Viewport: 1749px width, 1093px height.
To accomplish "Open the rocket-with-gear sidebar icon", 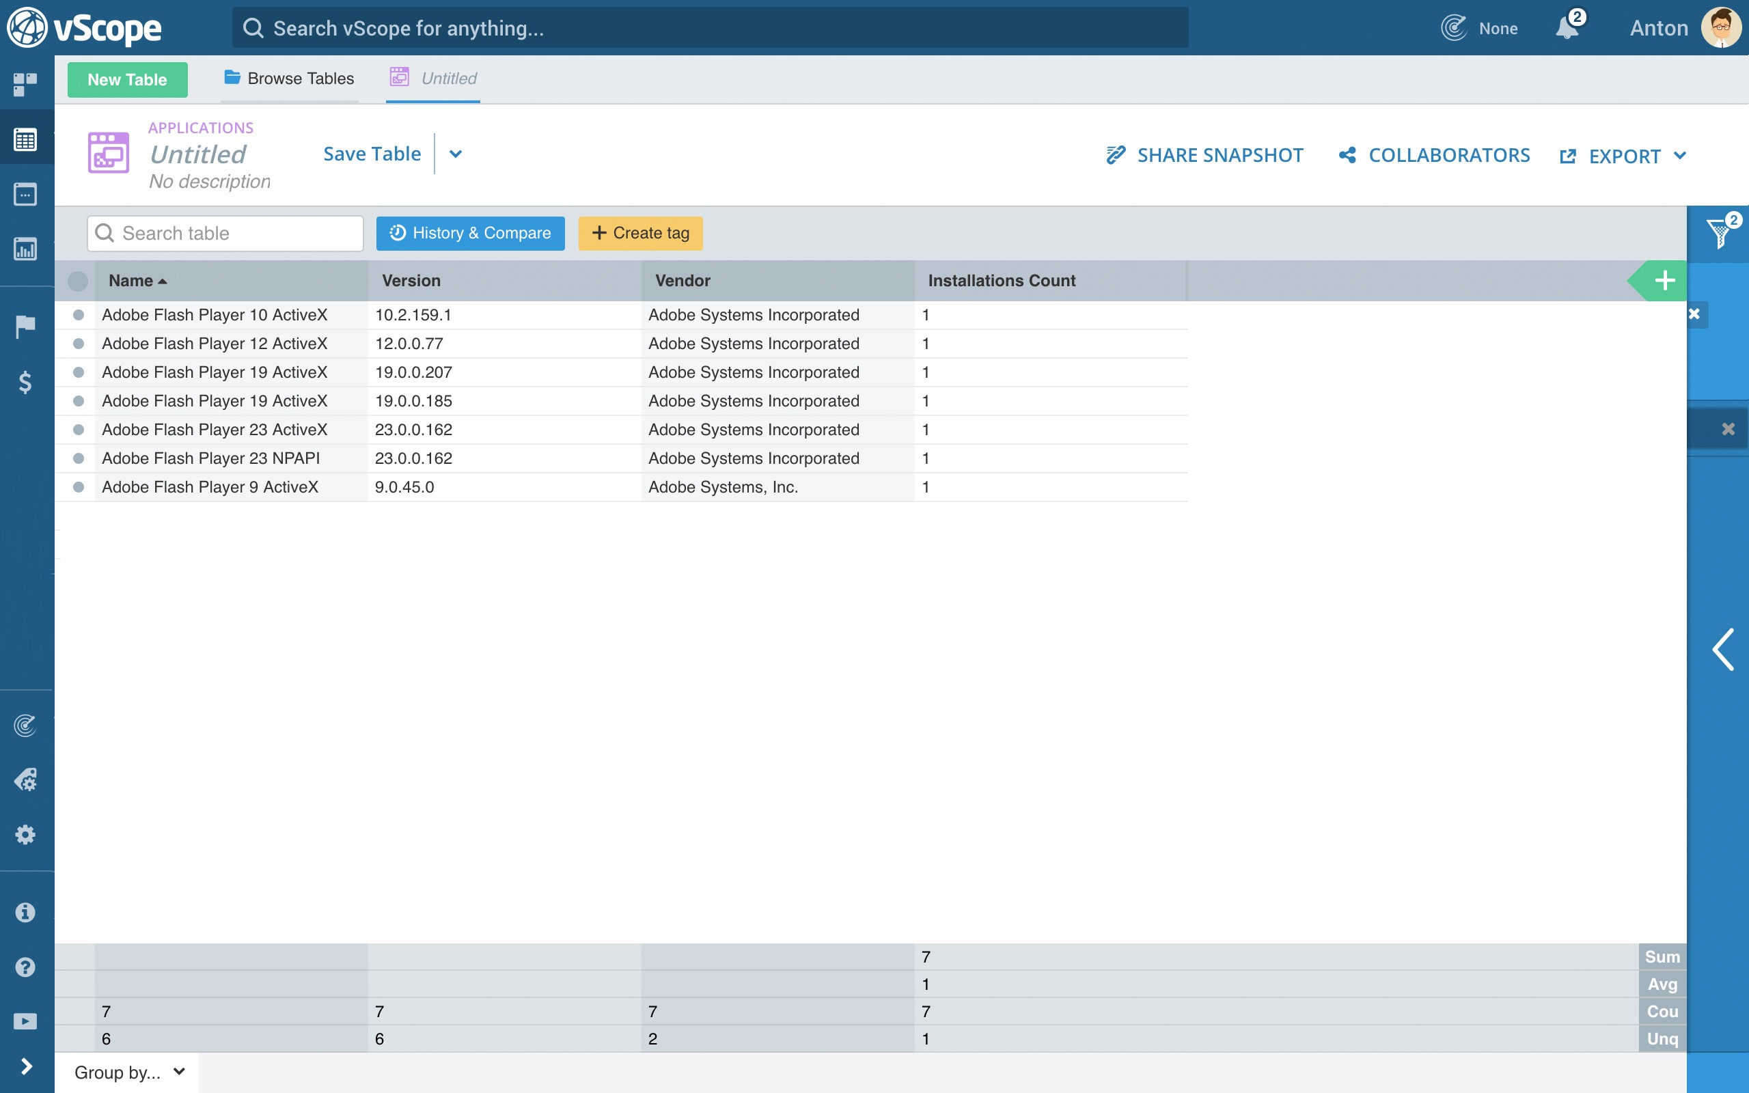I will pos(25,779).
